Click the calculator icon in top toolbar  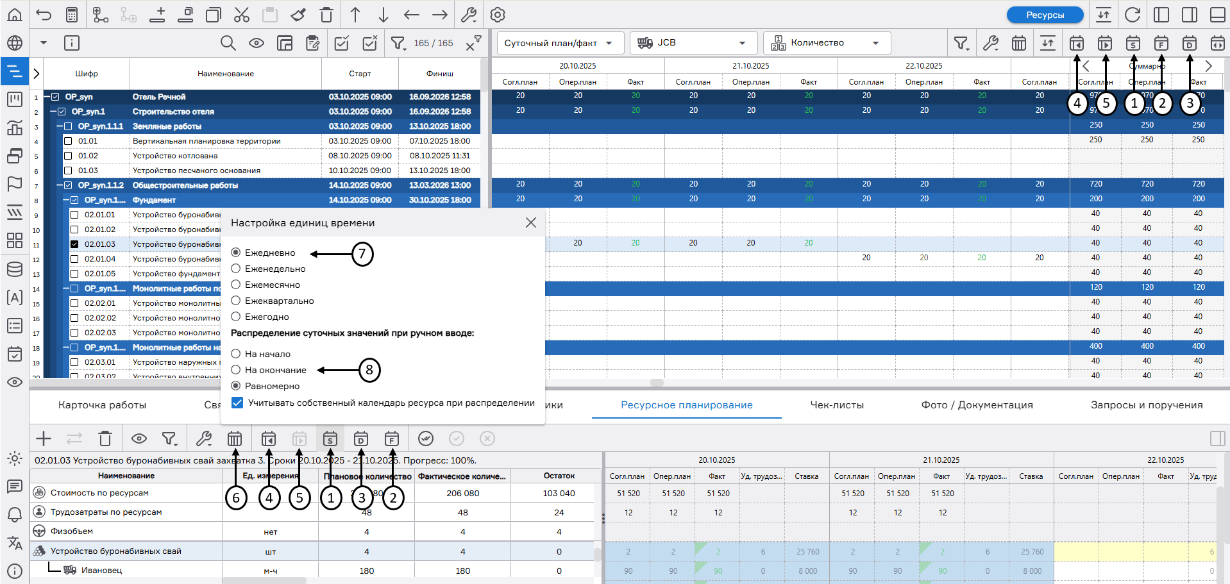click(72, 15)
